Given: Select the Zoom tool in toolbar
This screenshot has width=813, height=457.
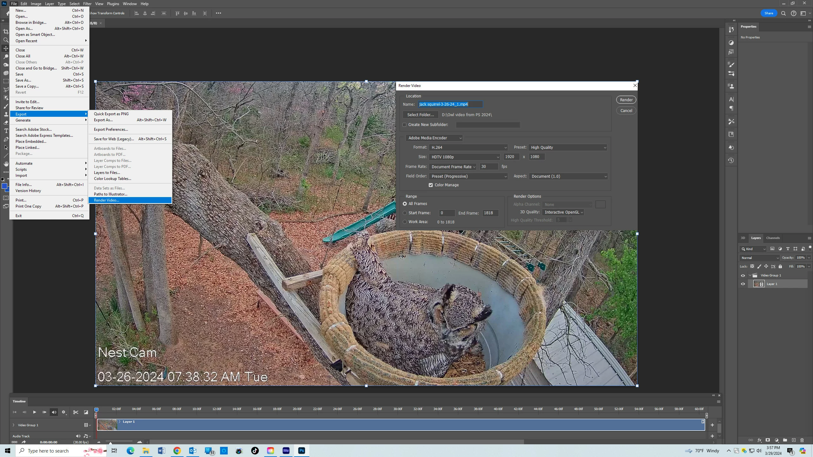Looking at the screenshot, I should coord(6,40).
